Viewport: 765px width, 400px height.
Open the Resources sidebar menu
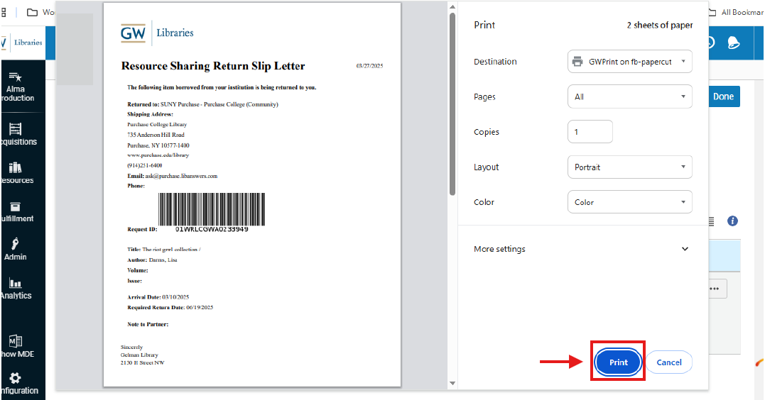16,172
